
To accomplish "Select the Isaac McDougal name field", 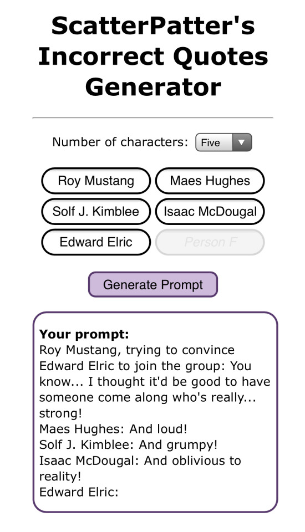I will pyautogui.click(x=210, y=211).
